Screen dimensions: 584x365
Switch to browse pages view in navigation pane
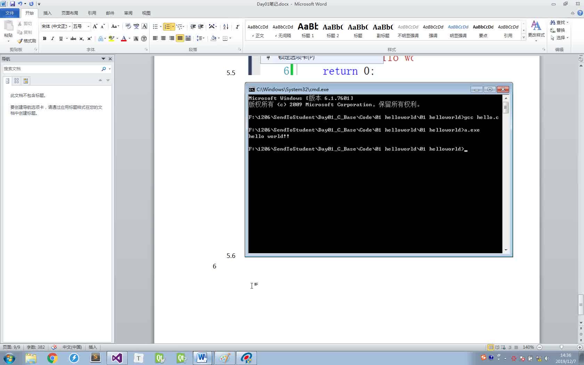16,81
